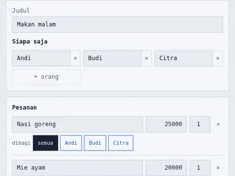Change Mie ayam quantity field
The width and height of the screenshot is (235, 176).
pyautogui.click(x=200, y=168)
